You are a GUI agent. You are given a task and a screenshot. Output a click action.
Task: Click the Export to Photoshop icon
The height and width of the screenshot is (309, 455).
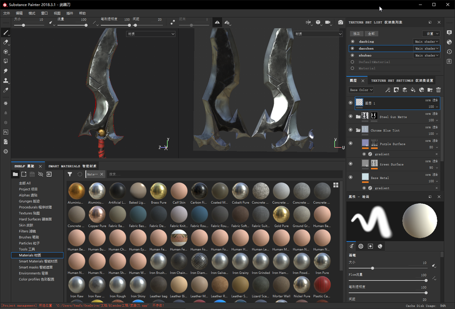[6, 132]
